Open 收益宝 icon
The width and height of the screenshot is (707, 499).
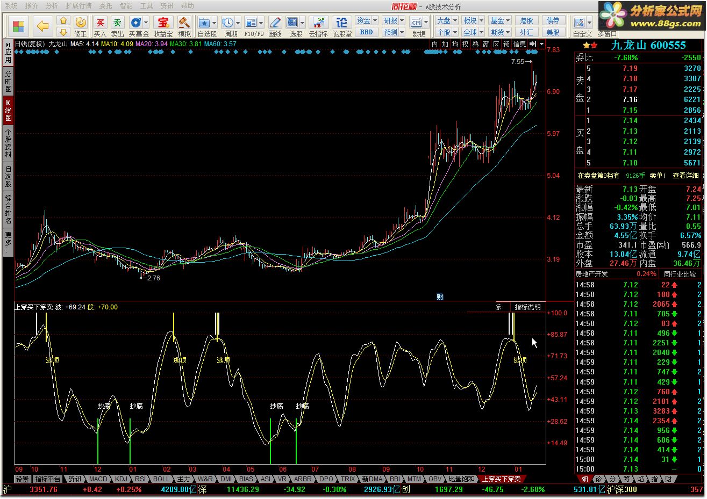(163, 23)
